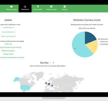Viewport: 108px width, 101px height.
Task: Open Risks in processings: 32 link
Action: 8,36
